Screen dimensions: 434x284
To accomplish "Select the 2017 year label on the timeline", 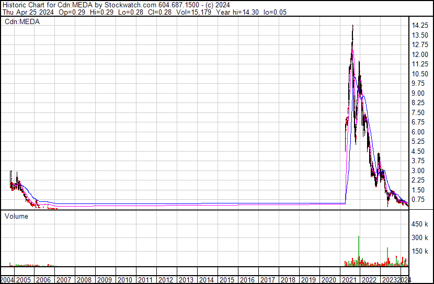I will pos(268,280).
